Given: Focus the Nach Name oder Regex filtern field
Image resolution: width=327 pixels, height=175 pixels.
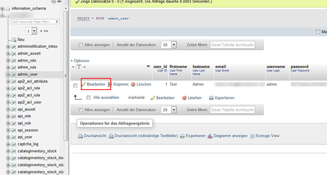Looking at the screenshot, I should pyautogui.click(x=35, y=21).
